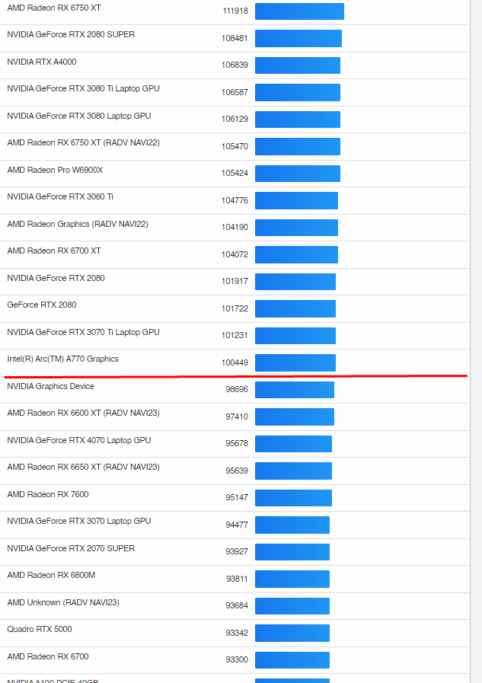Select the GeForce RTX 2080 row without NVIDIA prefix
The width and height of the screenshot is (482, 683).
(42, 305)
